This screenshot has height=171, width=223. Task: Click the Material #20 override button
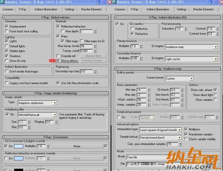click(x=93, y=56)
